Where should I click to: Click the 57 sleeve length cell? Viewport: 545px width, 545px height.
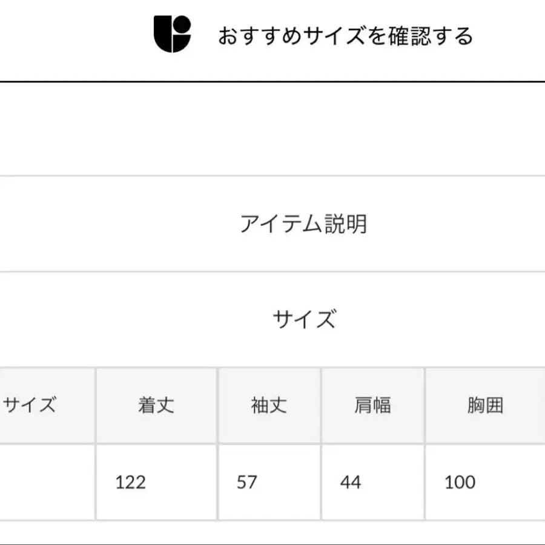pos(269,482)
